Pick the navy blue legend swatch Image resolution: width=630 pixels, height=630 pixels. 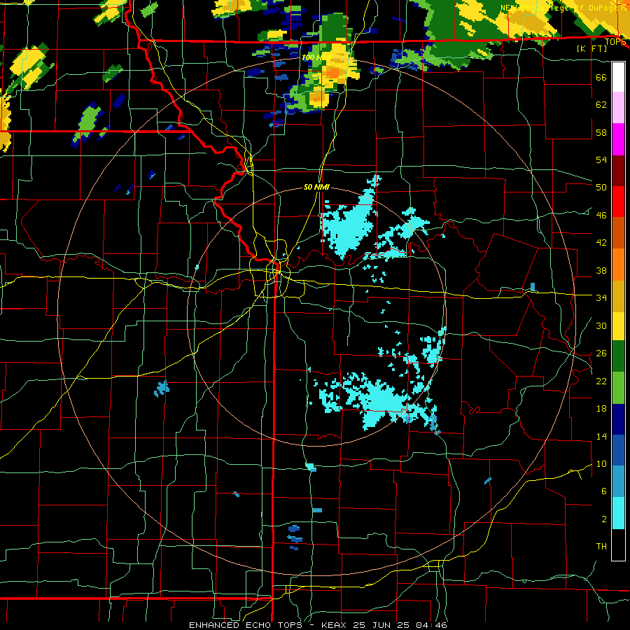[618, 419]
